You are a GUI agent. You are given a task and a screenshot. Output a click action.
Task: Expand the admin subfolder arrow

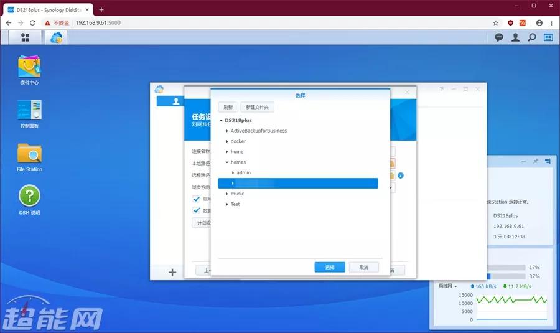(233, 173)
